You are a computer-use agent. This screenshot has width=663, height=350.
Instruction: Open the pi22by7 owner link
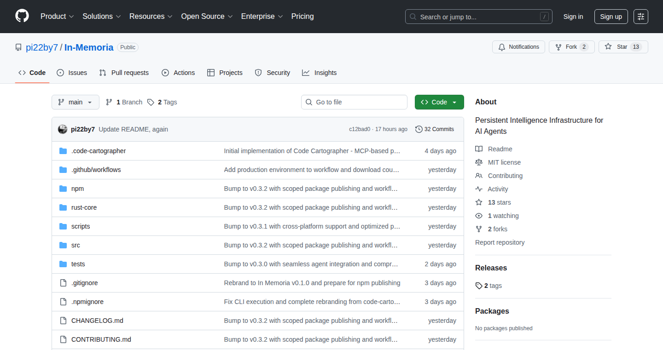coord(42,47)
